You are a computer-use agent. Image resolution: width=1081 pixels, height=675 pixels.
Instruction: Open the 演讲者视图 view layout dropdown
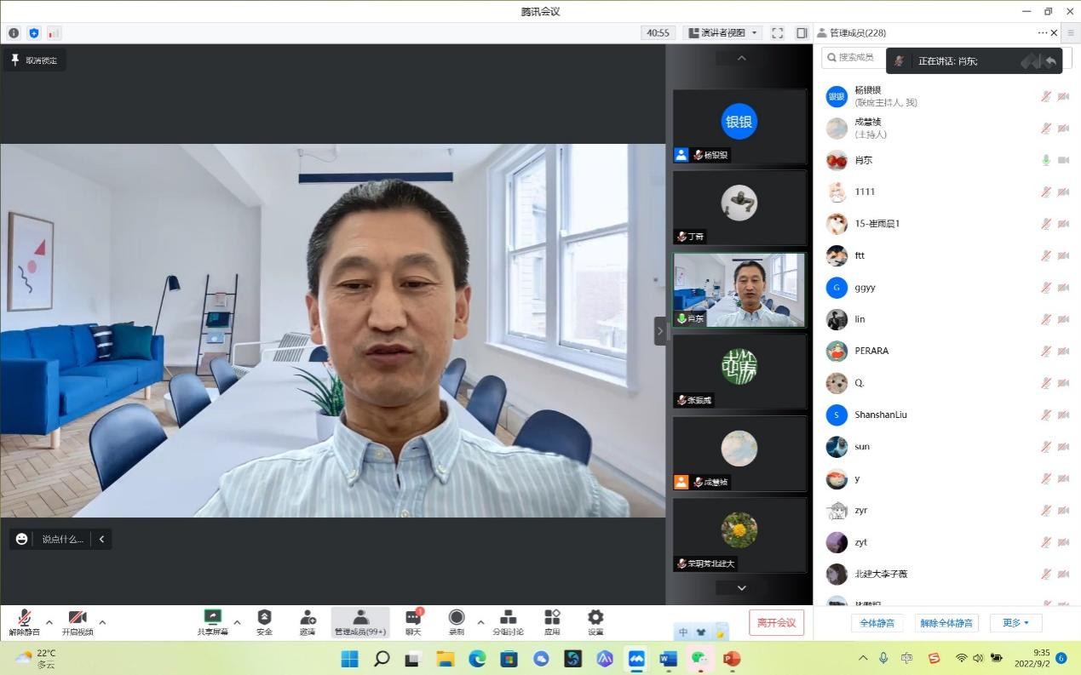722,33
